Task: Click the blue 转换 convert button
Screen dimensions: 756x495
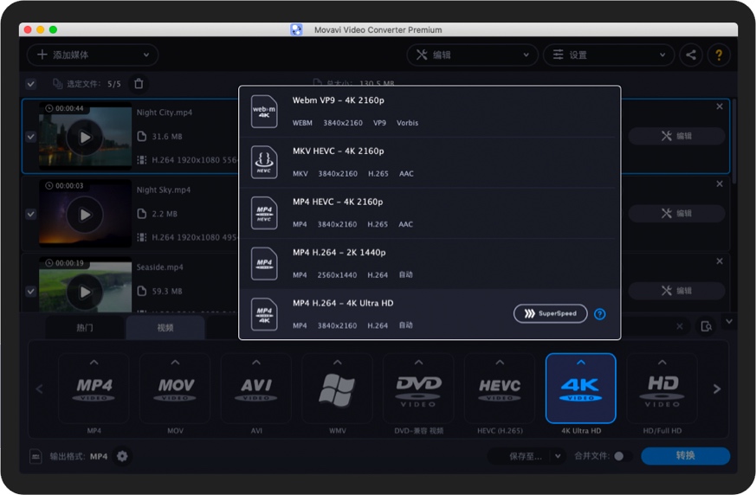Action: [685, 456]
